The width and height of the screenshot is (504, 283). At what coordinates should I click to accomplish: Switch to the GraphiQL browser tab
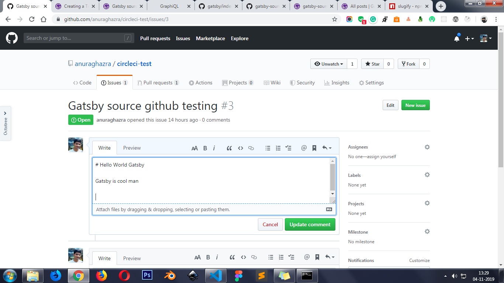coord(169,6)
